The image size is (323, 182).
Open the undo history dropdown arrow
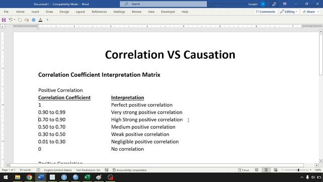[15, 20]
